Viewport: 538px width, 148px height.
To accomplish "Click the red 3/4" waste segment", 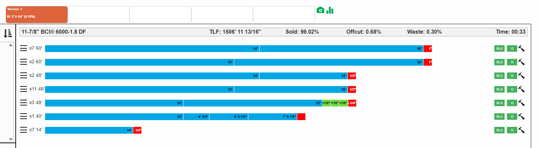I will (352, 103).
